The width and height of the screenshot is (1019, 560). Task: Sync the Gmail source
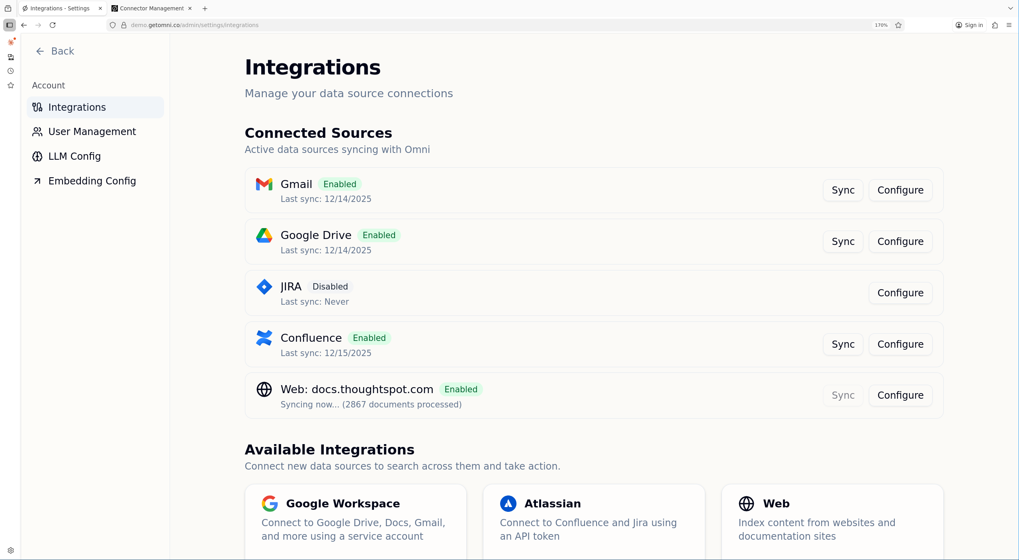pos(843,190)
